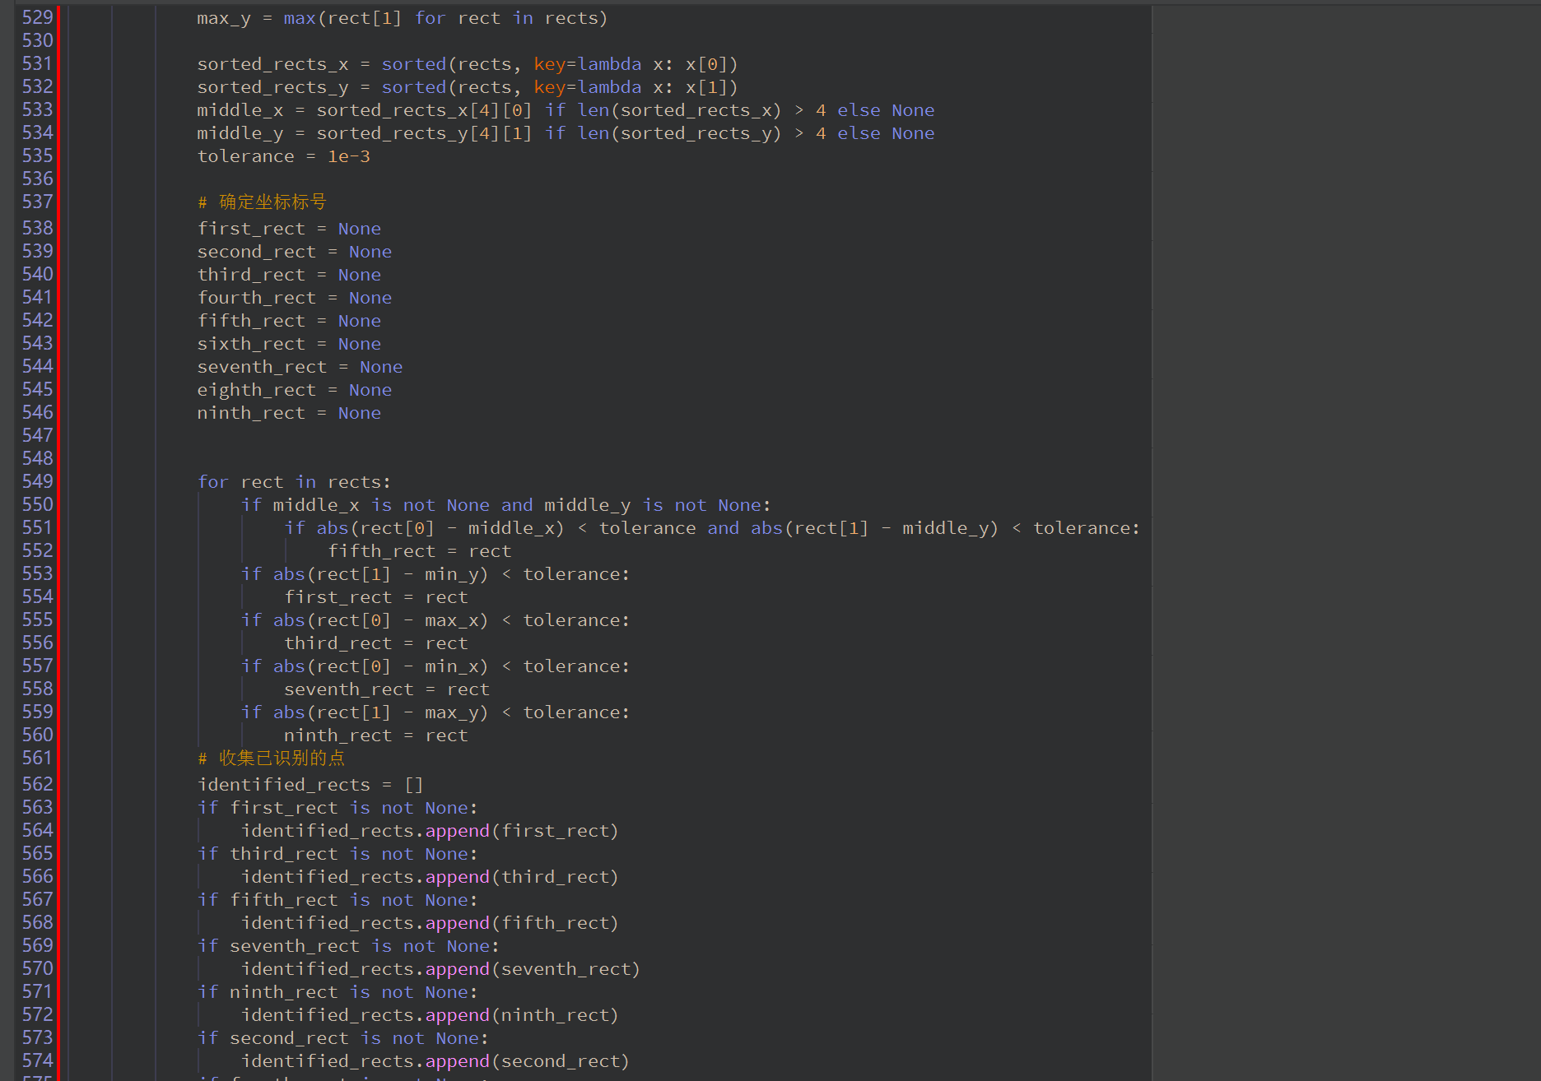
Task: Click seventh_rect in the line 558 assignment
Action: coord(348,689)
